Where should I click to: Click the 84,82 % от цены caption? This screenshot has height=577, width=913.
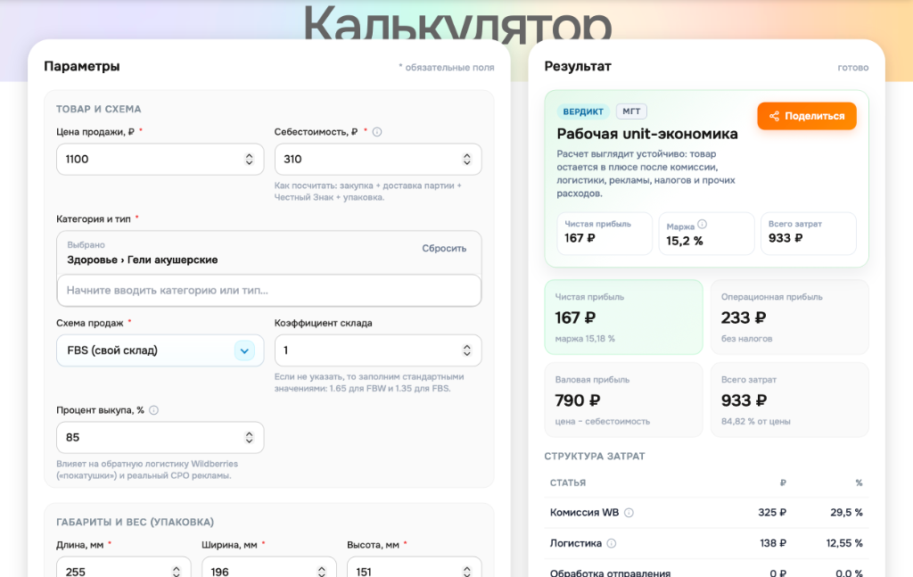pos(756,421)
